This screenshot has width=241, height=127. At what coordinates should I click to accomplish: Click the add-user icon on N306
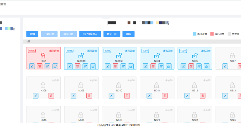pyautogui.click(x=199, y=66)
